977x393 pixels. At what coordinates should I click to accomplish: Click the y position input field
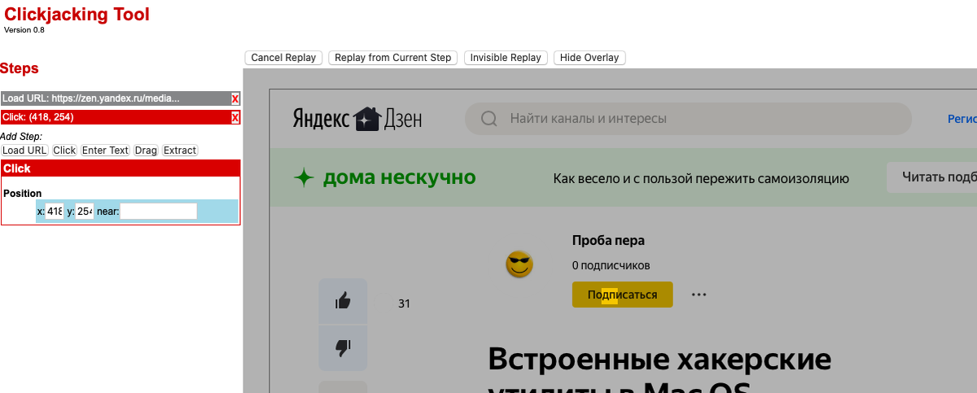click(x=85, y=212)
